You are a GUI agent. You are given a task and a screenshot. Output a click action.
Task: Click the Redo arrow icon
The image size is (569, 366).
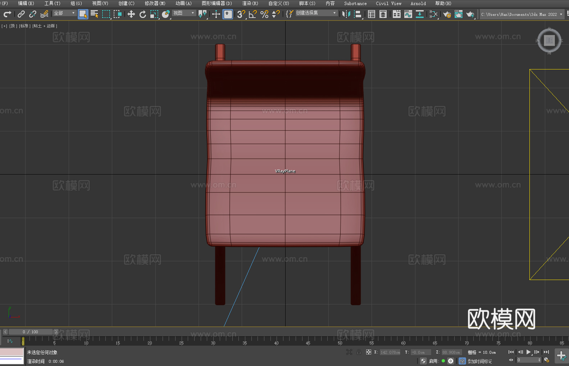pyautogui.click(x=7, y=14)
